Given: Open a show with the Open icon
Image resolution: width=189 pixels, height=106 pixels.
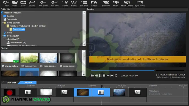Looking at the screenshot, I should point(15,3).
